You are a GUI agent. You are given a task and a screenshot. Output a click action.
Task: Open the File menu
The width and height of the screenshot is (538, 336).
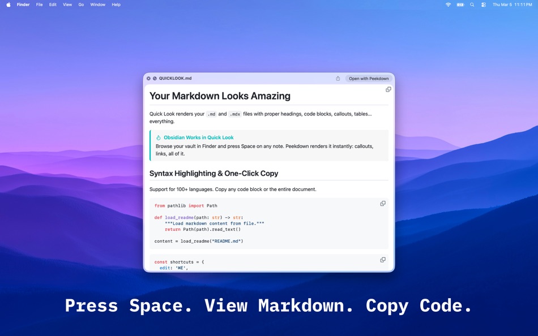(x=40, y=5)
